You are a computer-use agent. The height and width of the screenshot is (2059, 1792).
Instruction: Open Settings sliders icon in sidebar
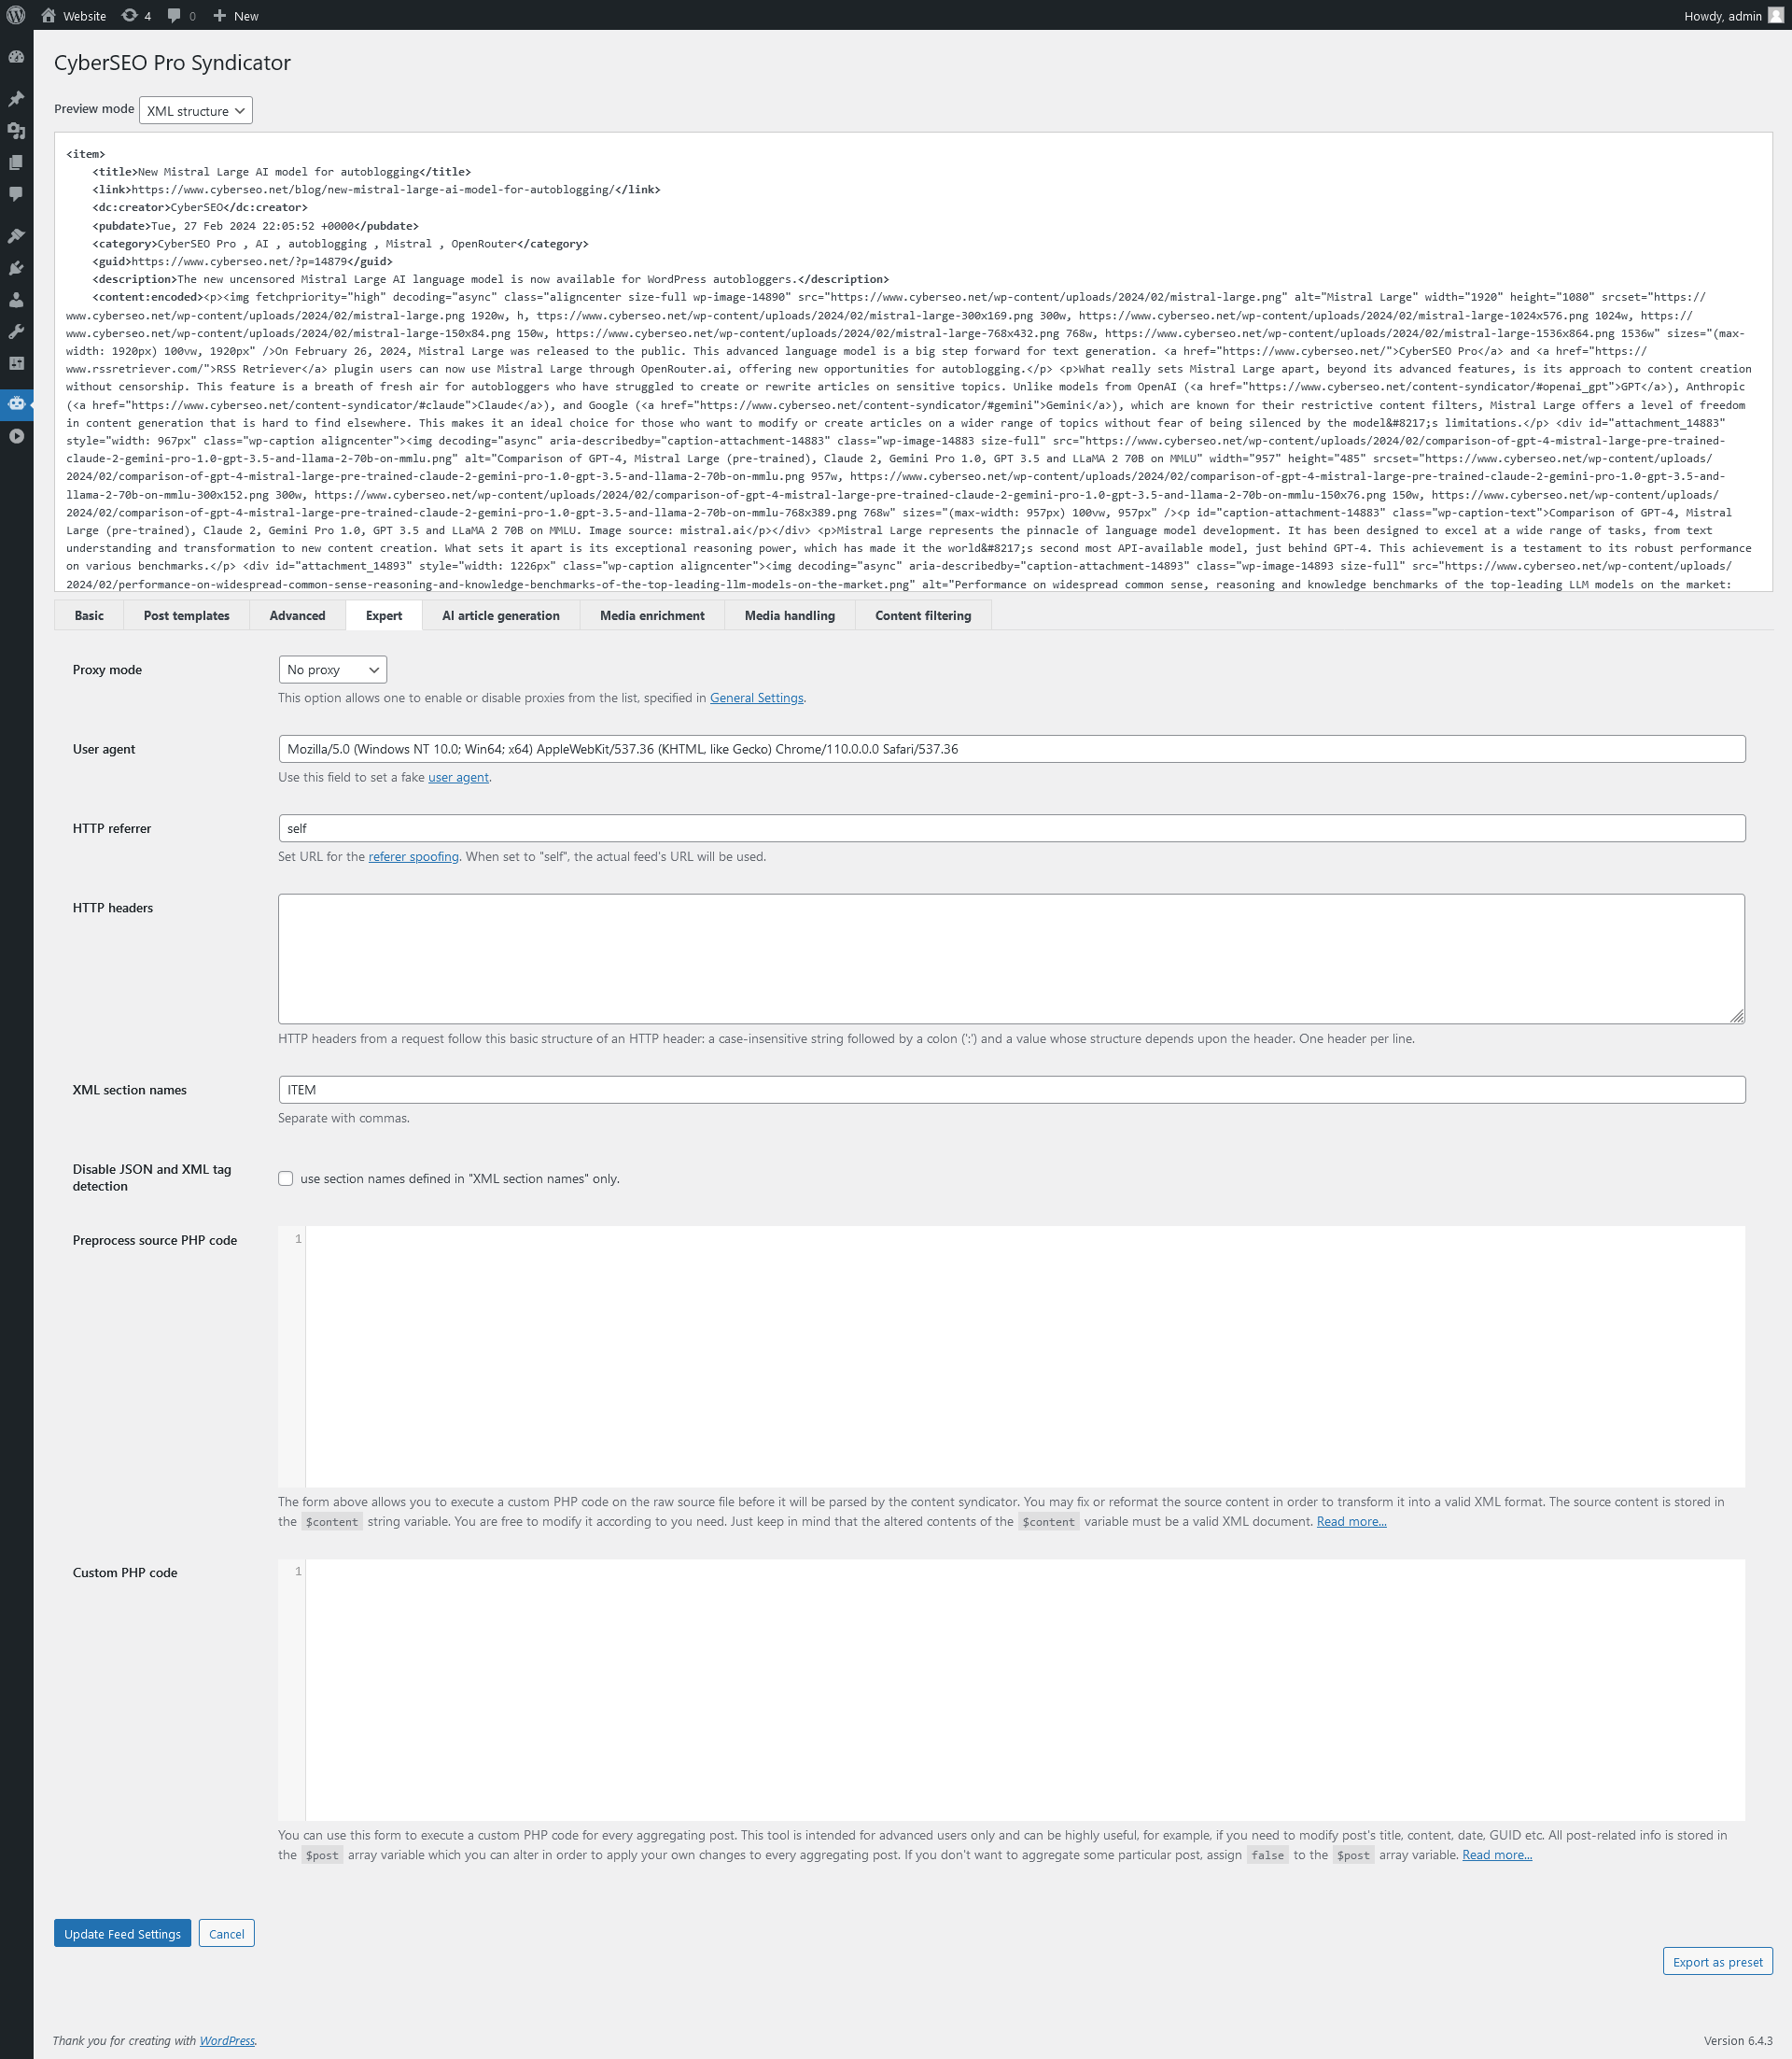[16, 363]
